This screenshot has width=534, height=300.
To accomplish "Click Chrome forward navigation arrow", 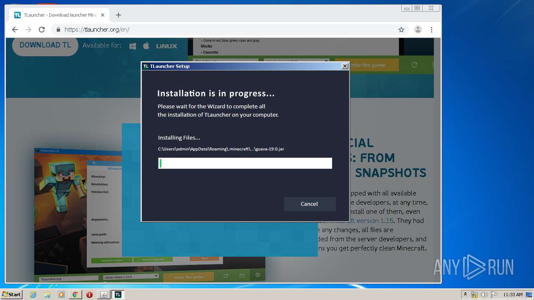I will click(28, 30).
